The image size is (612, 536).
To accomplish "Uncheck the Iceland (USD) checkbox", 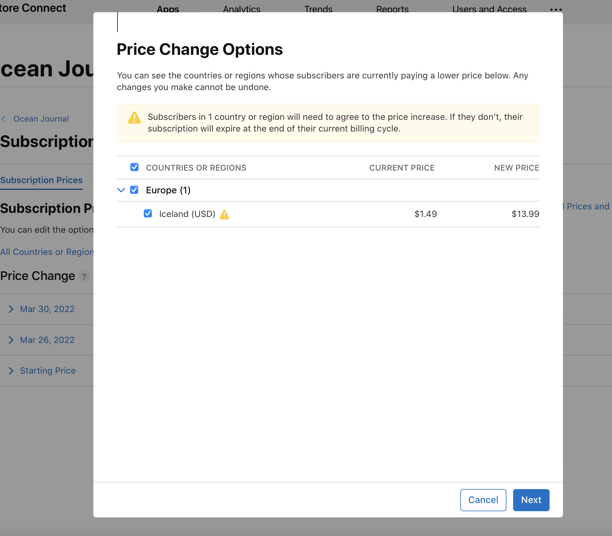I will (x=148, y=213).
